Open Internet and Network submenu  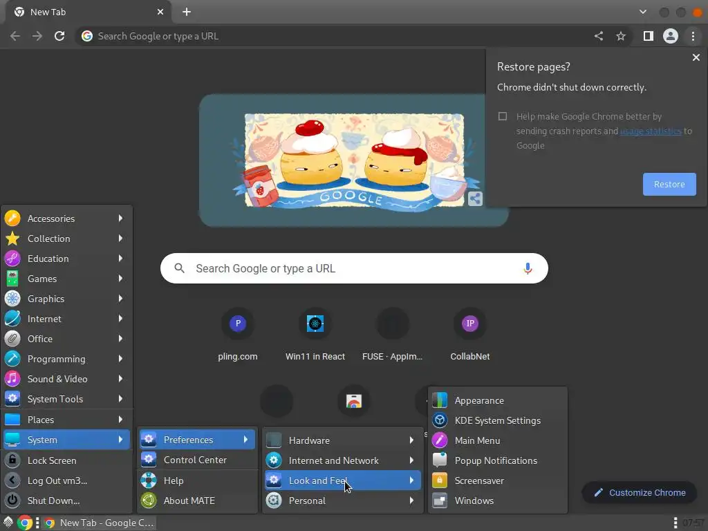(343, 460)
